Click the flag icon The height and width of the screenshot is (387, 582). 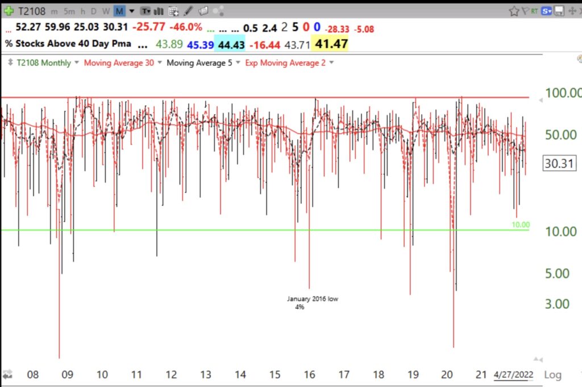(x=525, y=11)
